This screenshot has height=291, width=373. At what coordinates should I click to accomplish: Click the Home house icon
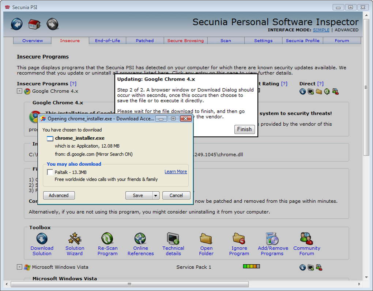[x=34, y=24]
